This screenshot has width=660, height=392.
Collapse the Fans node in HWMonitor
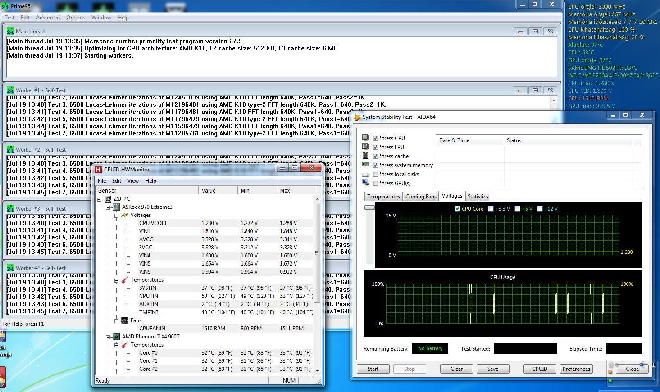(116, 320)
